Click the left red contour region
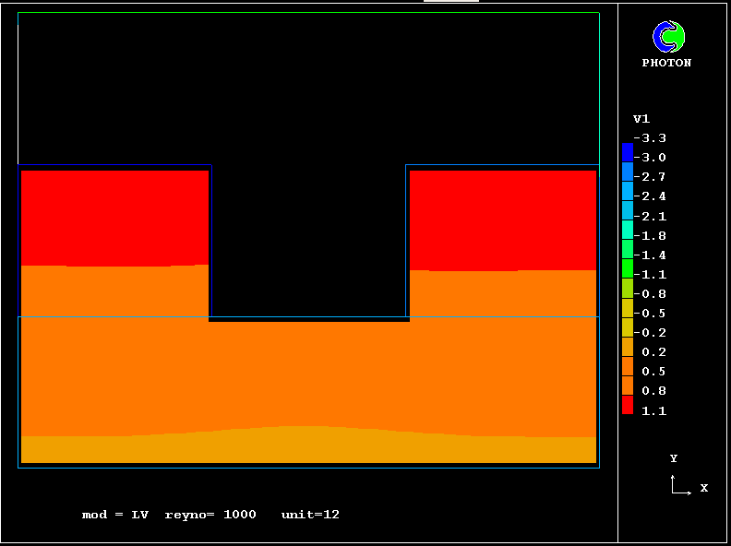 click(x=114, y=218)
